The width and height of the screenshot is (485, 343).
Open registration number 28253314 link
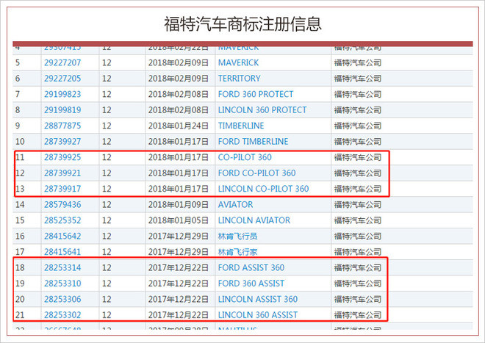62,268
